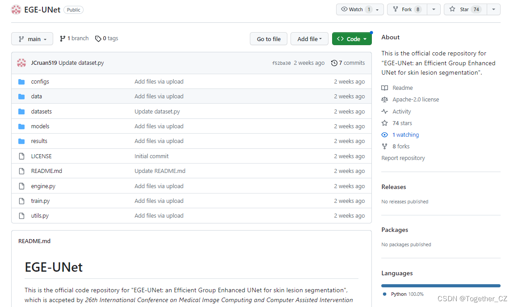Click the EGE-UNet repository avatar icon

point(16,9)
